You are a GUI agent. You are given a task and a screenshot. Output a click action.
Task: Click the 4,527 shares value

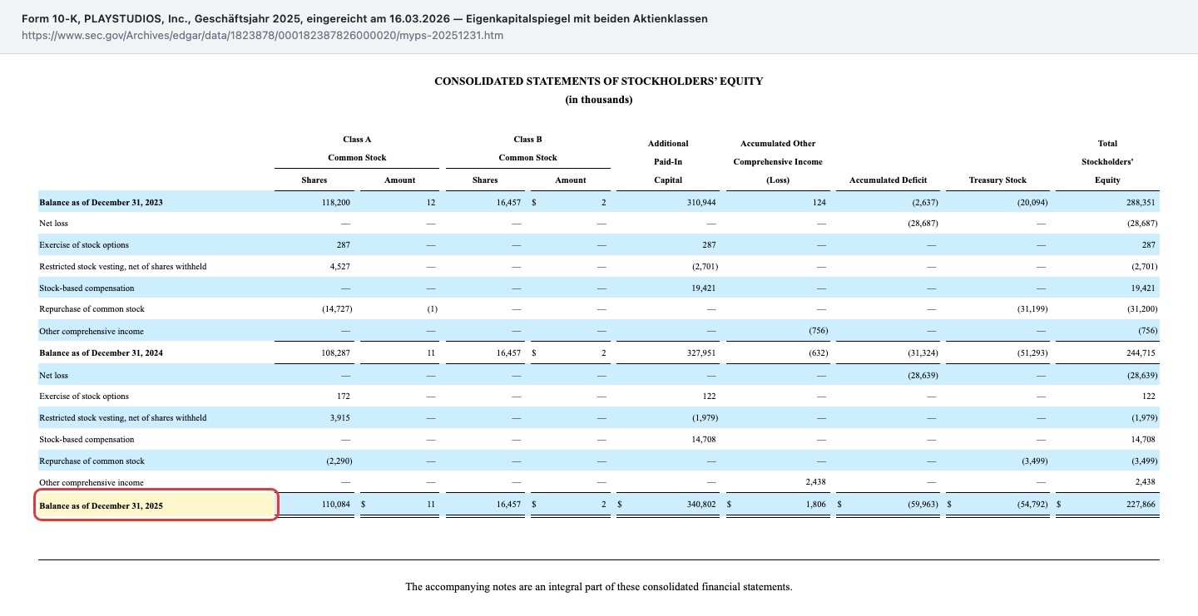point(339,267)
